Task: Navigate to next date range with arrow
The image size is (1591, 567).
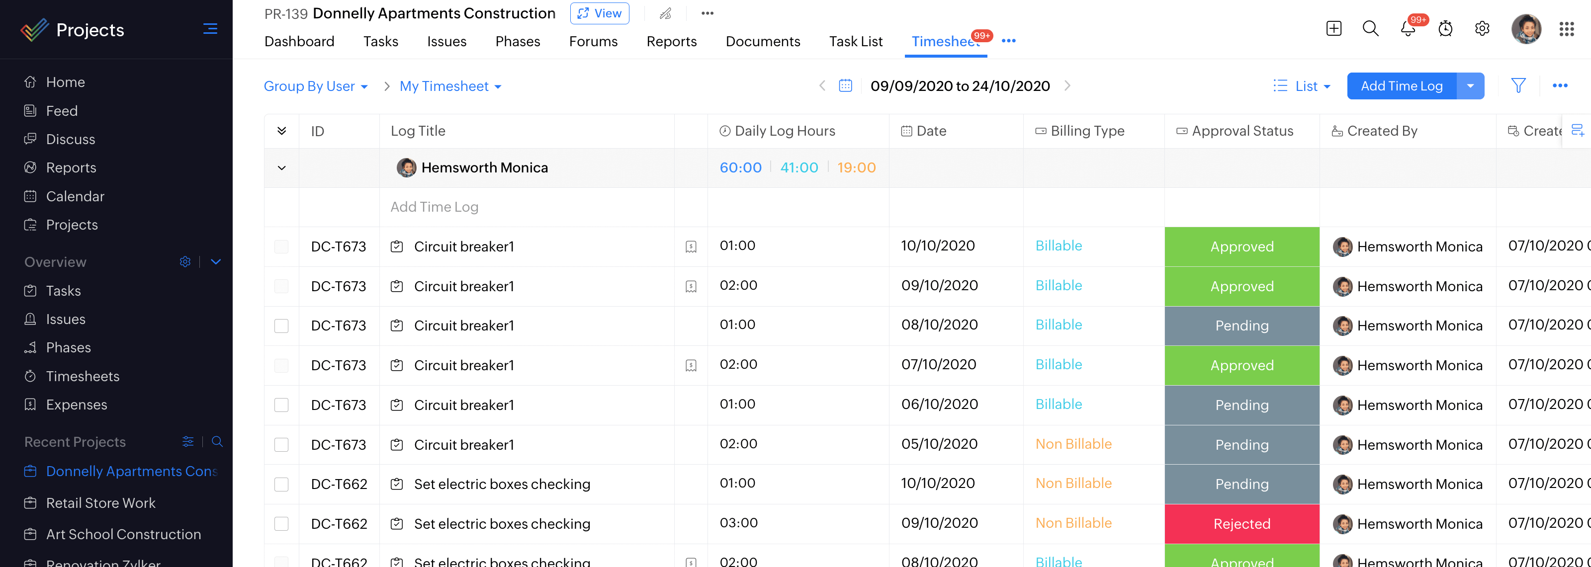Action: [x=1068, y=85]
